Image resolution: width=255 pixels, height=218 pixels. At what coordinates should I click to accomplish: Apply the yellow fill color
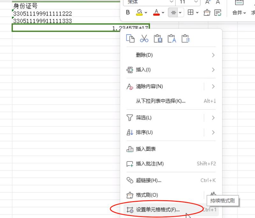point(139,12)
